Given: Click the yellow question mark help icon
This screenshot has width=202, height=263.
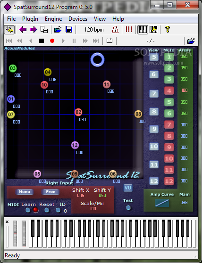Looking at the screenshot, I should [x=167, y=30].
